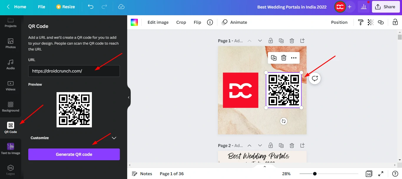Click the URL input field
The image size is (402, 179).
(74, 71)
